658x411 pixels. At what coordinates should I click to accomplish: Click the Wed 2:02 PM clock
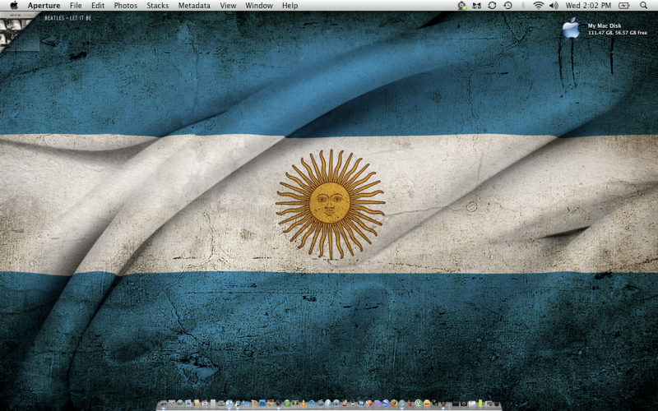[588, 5]
